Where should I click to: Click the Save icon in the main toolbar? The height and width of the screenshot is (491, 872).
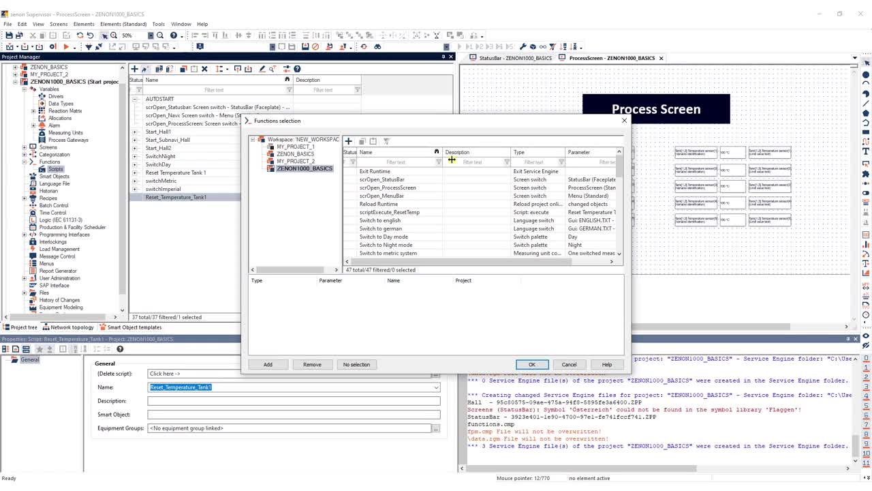(x=9, y=35)
